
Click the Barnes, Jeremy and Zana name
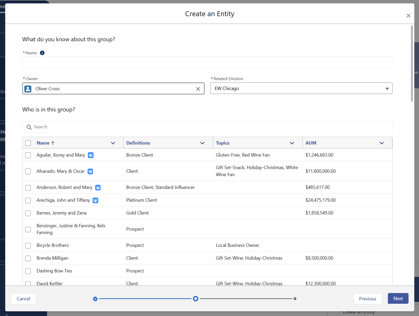61,213
